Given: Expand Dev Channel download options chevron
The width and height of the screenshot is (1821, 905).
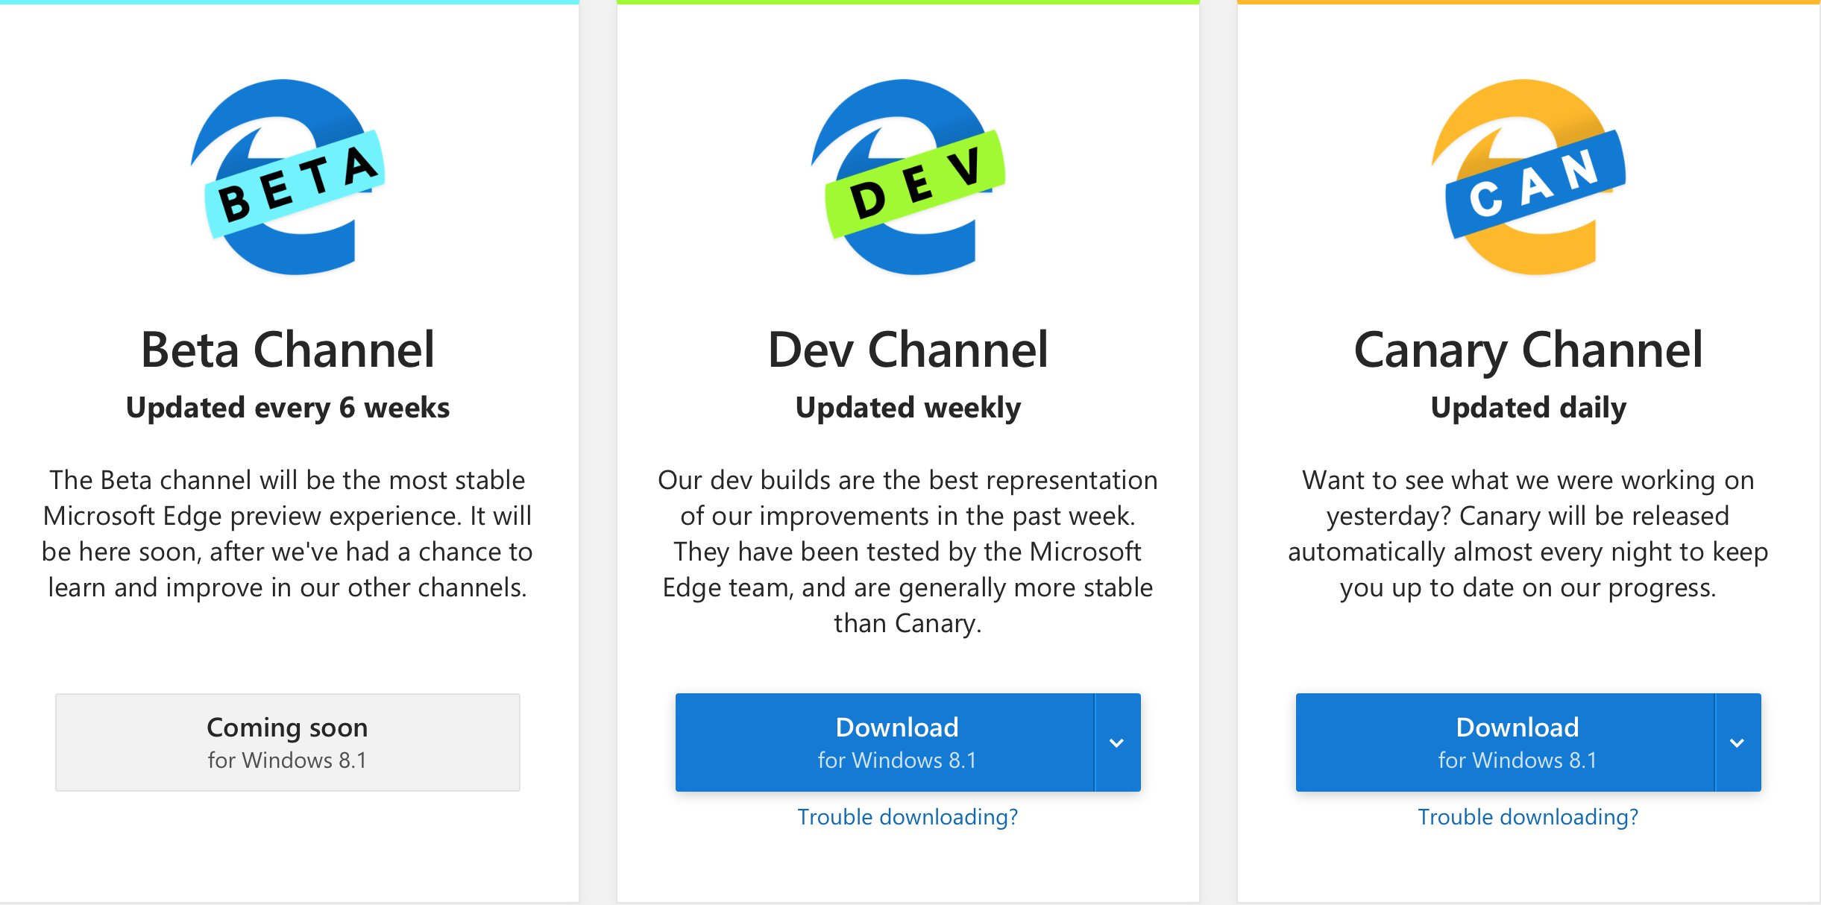Looking at the screenshot, I should click(1116, 742).
